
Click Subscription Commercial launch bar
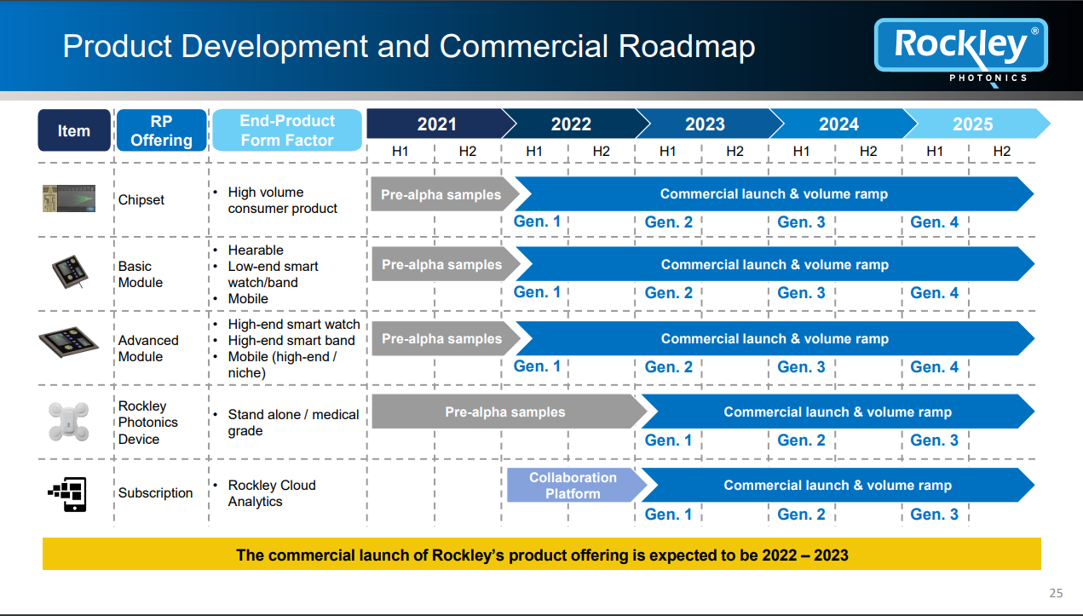click(838, 486)
